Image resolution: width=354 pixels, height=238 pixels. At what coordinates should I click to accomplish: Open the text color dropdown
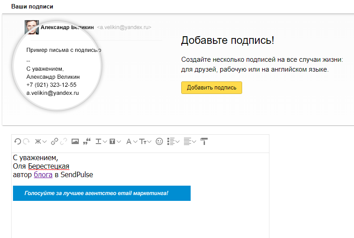pyautogui.click(x=101, y=141)
